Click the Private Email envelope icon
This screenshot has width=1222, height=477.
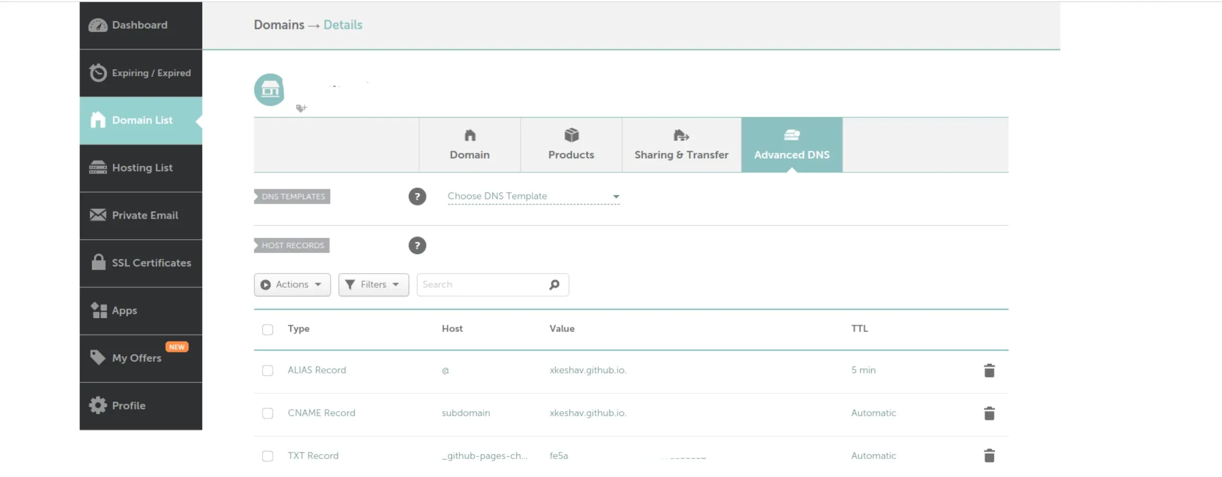98,215
